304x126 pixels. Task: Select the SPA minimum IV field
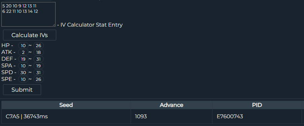point(23,66)
